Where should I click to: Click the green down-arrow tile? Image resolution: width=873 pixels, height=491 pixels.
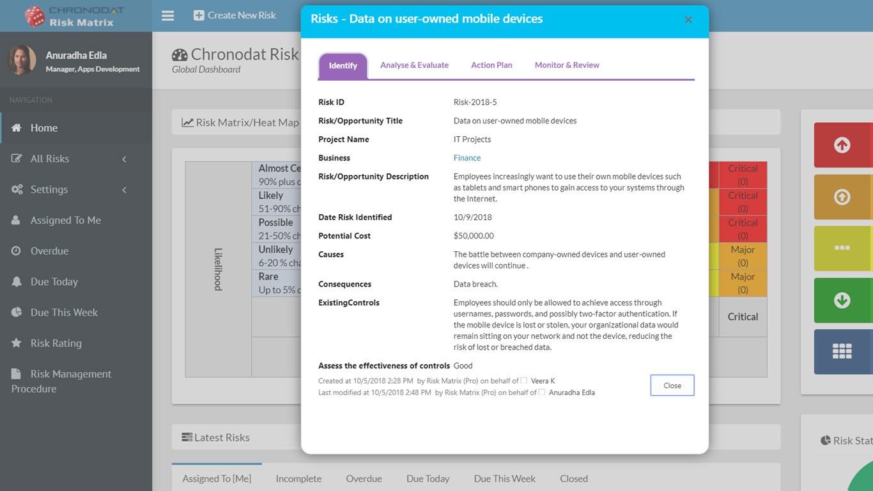pyautogui.click(x=843, y=300)
